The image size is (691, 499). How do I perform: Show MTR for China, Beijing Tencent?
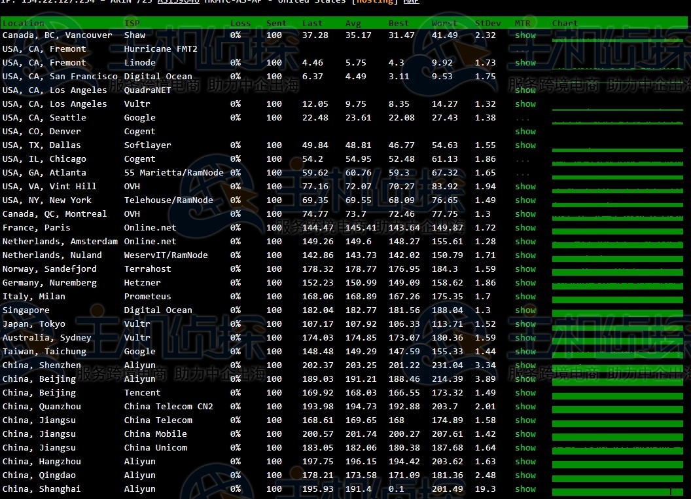(525, 393)
